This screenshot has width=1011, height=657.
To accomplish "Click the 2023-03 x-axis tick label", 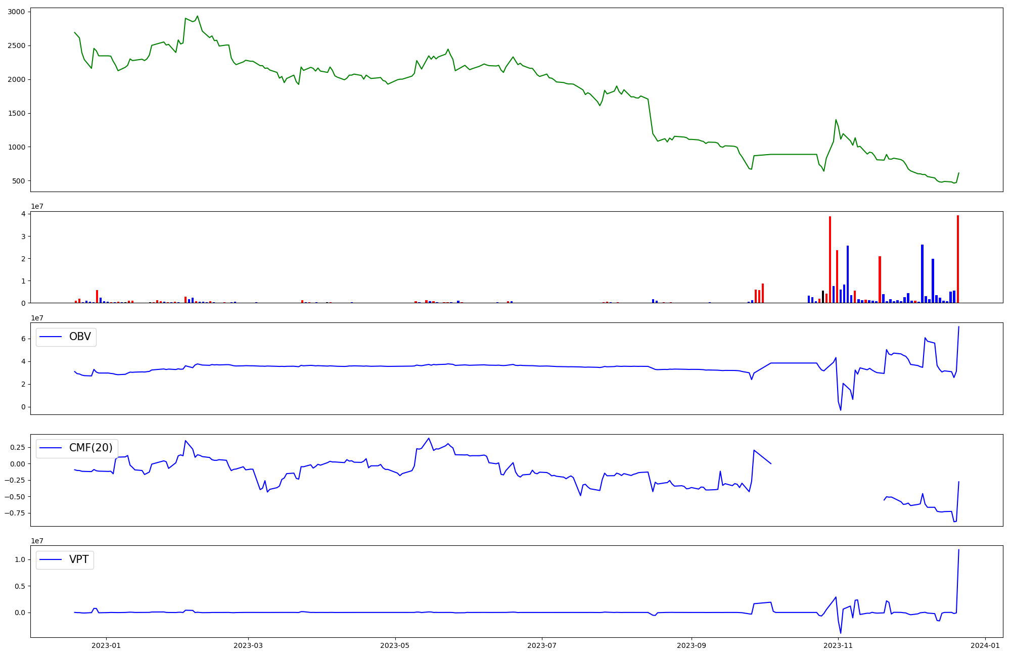I will [248, 645].
